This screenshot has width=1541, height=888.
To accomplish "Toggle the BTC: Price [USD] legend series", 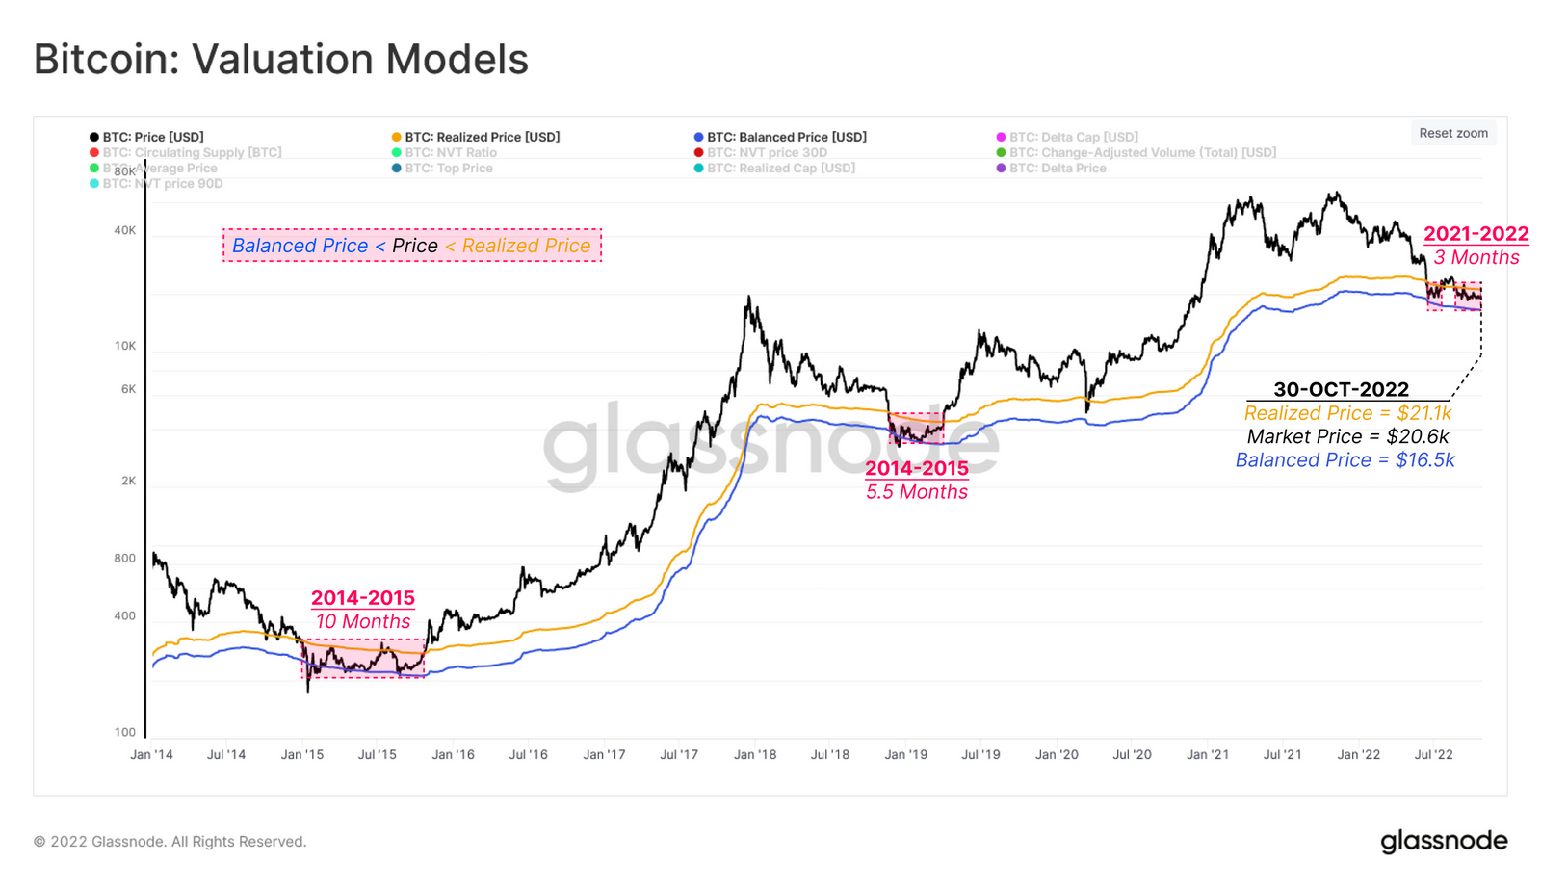I will (x=146, y=137).
